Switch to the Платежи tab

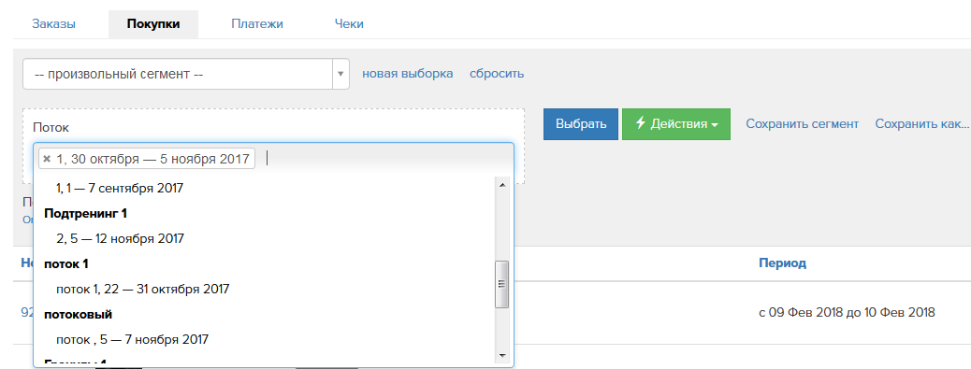[x=257, y=24]
